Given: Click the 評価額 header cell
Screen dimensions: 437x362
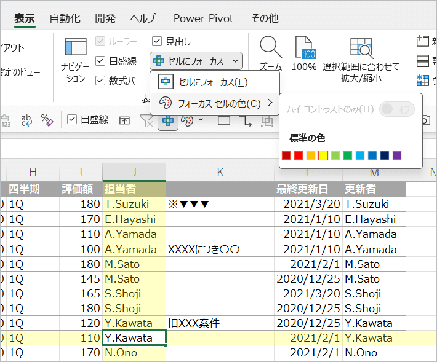Looking at the screenshot, I should (81, 189).
